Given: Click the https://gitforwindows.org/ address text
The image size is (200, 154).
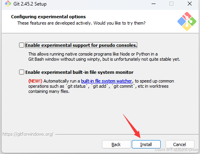Looking at the screenshot, I should coord(28,134).
